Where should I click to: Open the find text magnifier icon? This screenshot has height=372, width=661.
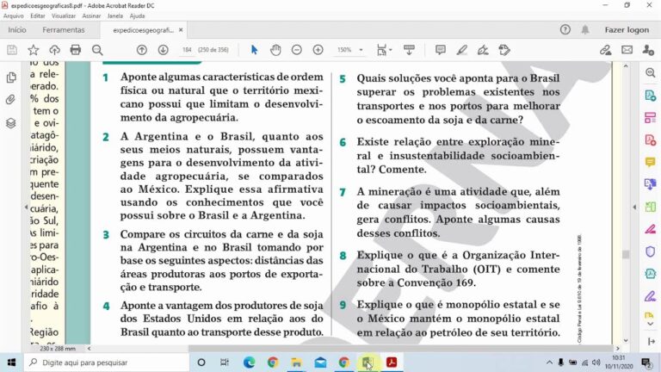click(x=97, y=50)
